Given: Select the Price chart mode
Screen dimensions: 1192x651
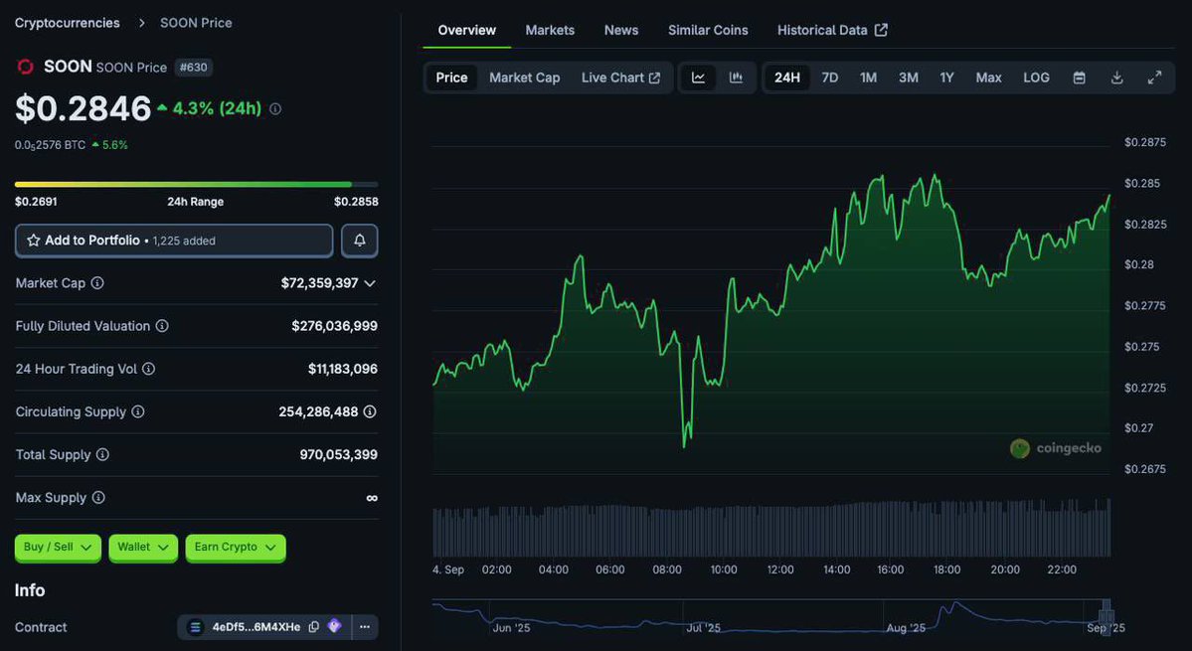Looking at the screenshot, I should [451, 78].
